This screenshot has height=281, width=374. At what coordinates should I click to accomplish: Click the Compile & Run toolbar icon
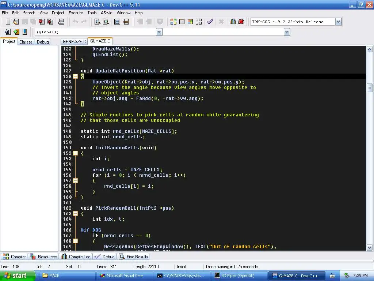point(190,22)
